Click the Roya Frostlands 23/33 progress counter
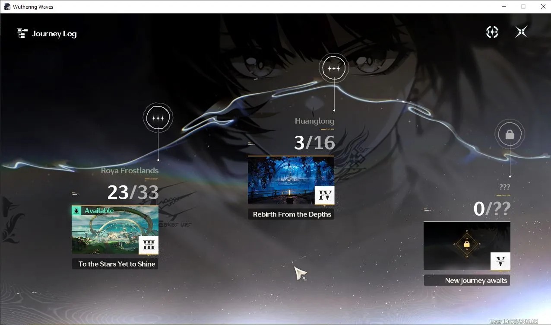The height and width of the screenshot is (325, 551). [x=133, y=192]
